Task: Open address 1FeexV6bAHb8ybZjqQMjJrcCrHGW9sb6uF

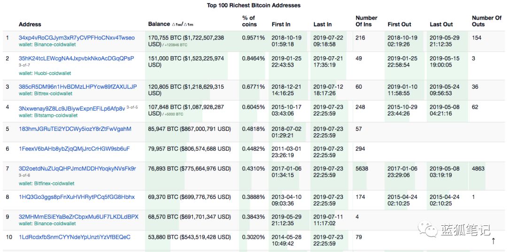Action: click(x=74, y=149)
